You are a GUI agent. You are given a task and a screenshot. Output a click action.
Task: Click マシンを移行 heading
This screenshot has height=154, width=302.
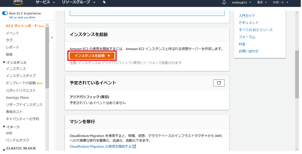coord(82,122)
